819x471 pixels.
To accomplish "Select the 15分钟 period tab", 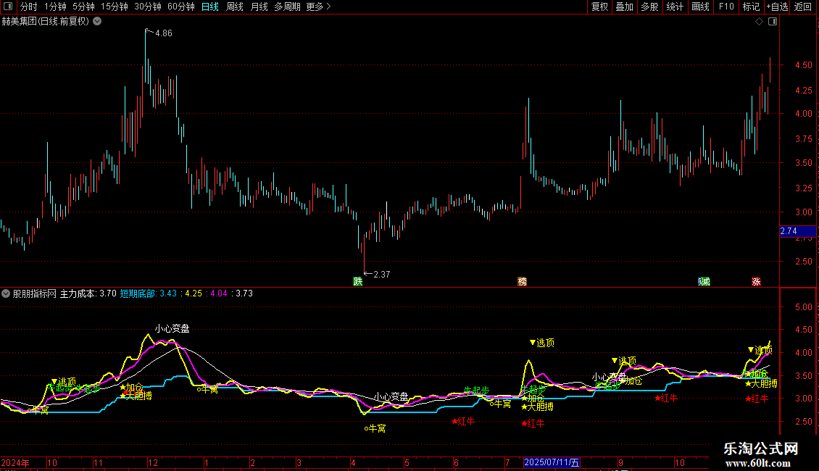I will tap(115, 7).
